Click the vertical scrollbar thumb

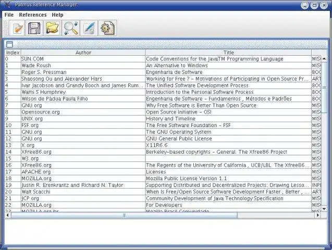pyautogui.click(x=324, y=87)
